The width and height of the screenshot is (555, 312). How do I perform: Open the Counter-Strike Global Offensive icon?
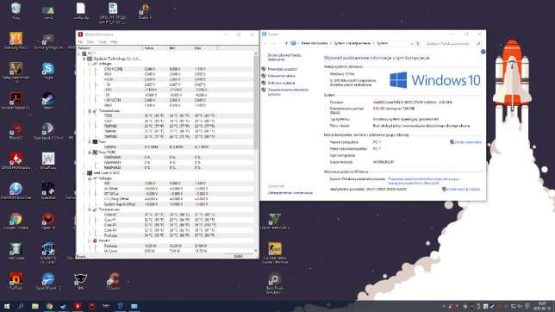(x=275, y=253)
